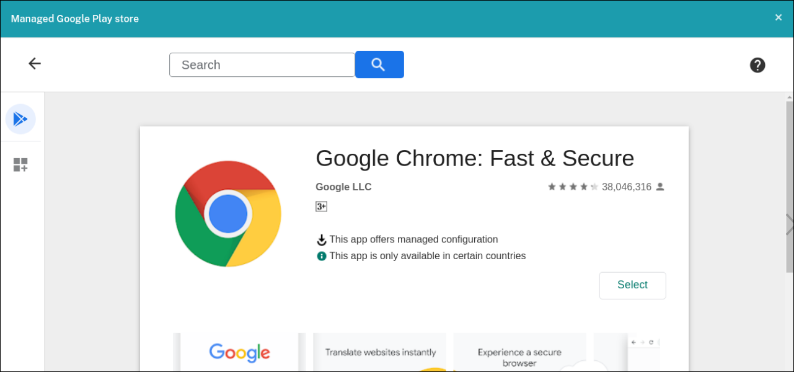
Task: Open the Play Store sidebar icon
Action: click(x=20, y=119)
